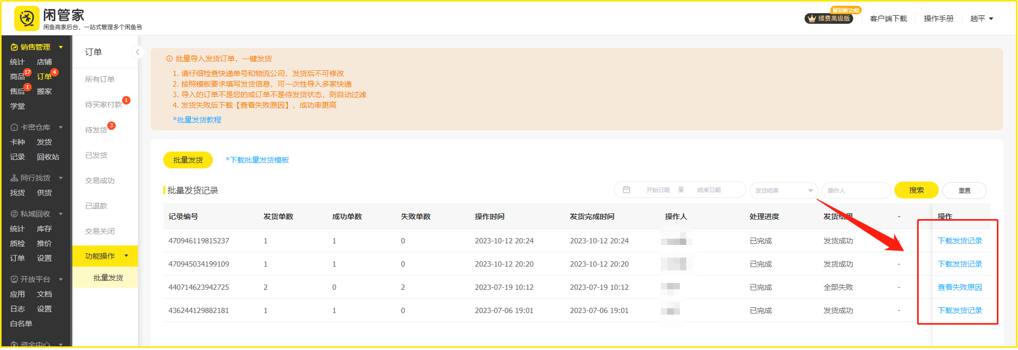Click the 下载批量发货模板 link
Viewport: 1018px width, 350px height.
pyautogui.click(x=257, y=160)
